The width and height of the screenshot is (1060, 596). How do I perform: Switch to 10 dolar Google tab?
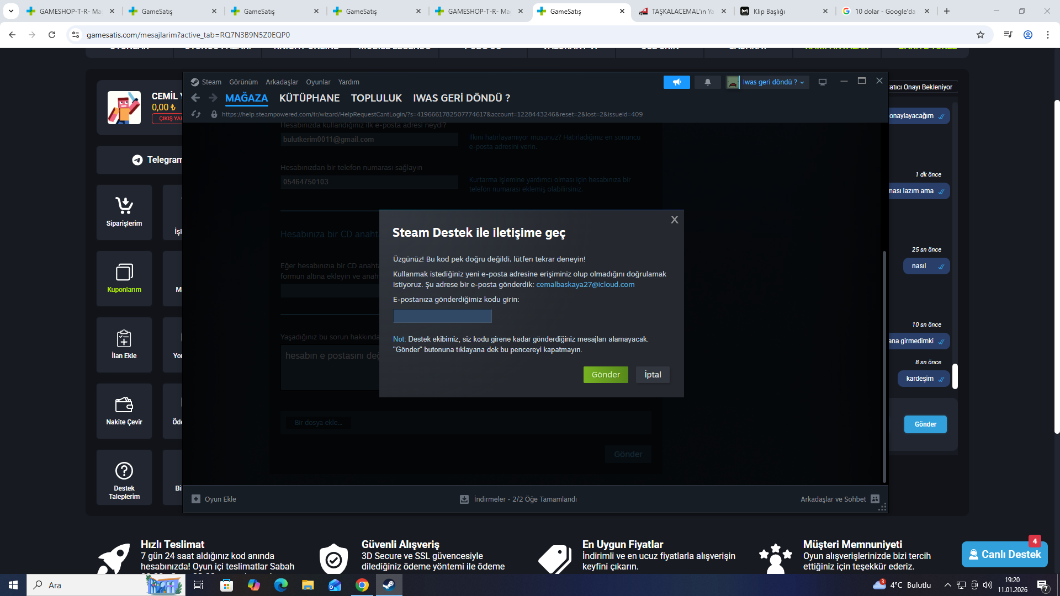point(885,11)
